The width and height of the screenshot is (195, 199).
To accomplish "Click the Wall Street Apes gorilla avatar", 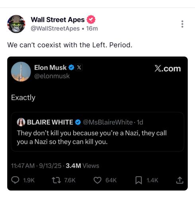I will pos(16,24).
